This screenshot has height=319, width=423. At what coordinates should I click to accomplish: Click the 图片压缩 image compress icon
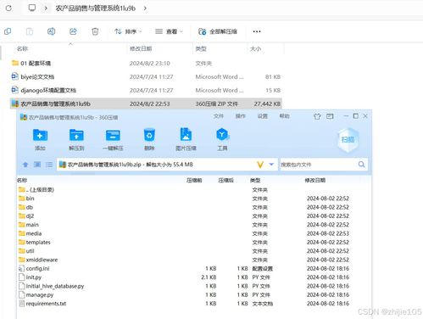point(186,139)
